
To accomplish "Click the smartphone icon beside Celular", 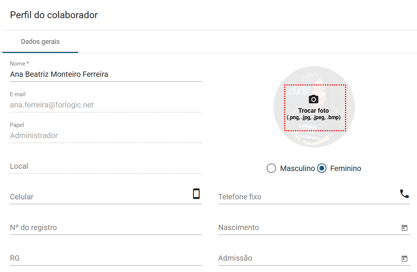I will point(196,194).
